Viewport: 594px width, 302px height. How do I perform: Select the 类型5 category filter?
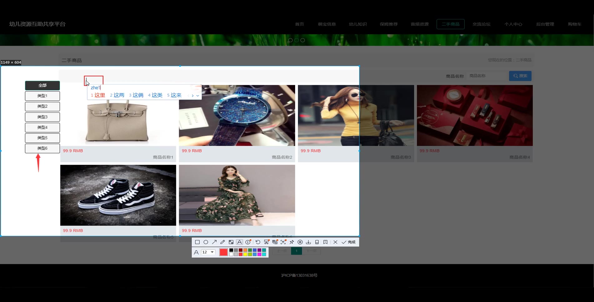coord(42,138)
